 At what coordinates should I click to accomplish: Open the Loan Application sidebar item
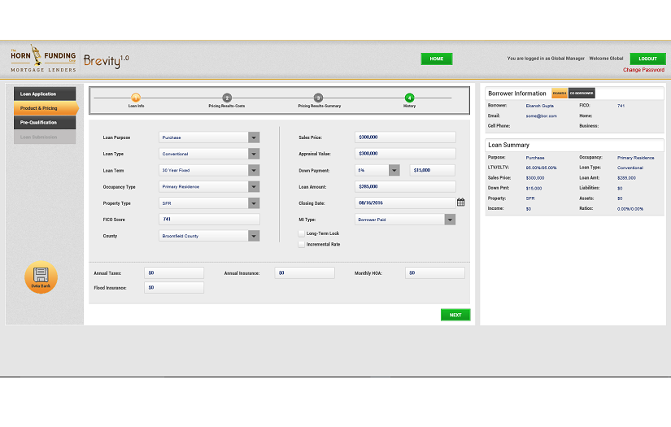coord(45,94)
